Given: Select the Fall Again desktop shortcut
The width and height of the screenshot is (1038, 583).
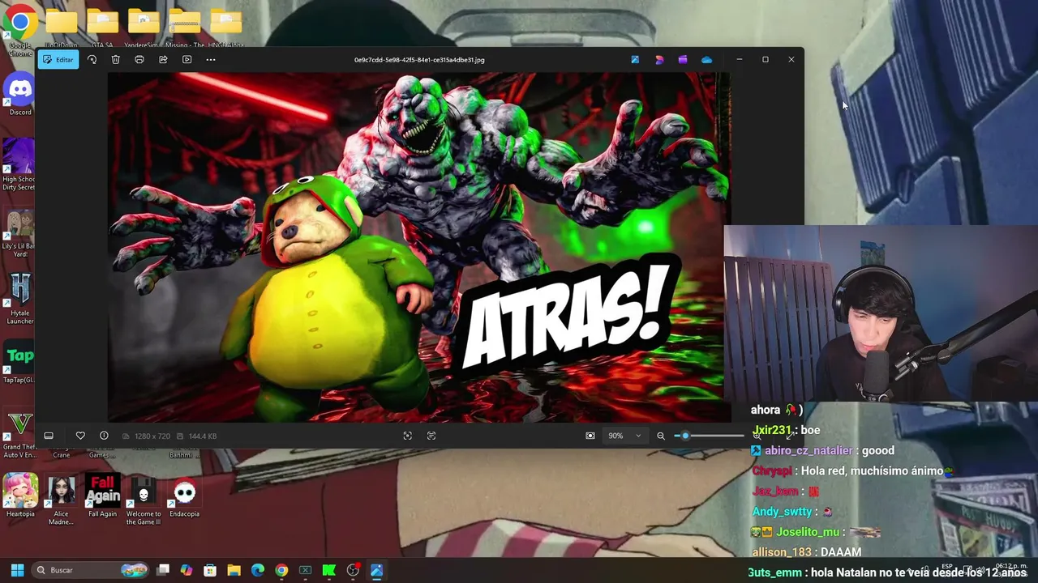Looking at the screenshot, I should (x=103, y=495).
